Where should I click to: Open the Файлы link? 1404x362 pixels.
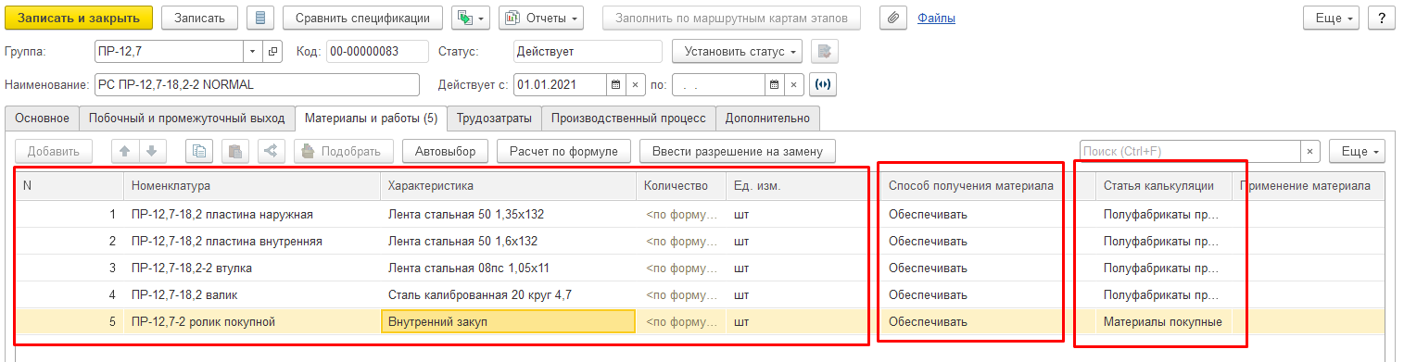pos(936,18)
